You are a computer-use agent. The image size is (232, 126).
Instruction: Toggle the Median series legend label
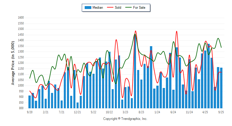97,8
